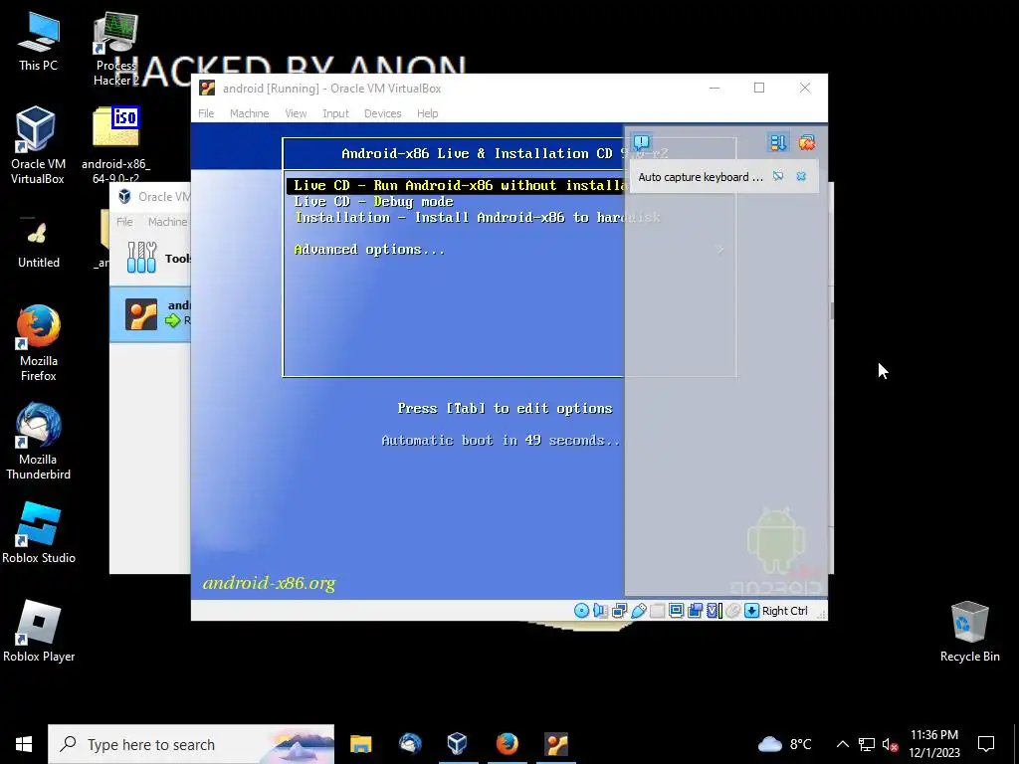Open the Machine menu in android VM window

(x=249, y=113)
